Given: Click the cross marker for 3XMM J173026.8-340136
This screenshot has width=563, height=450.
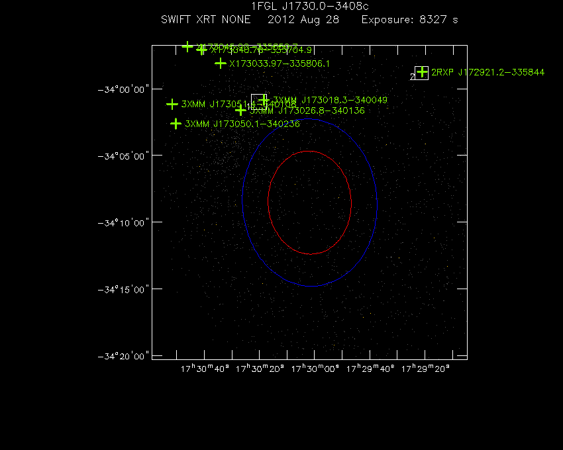Looking at the screenshot, I should pos(240,110).
